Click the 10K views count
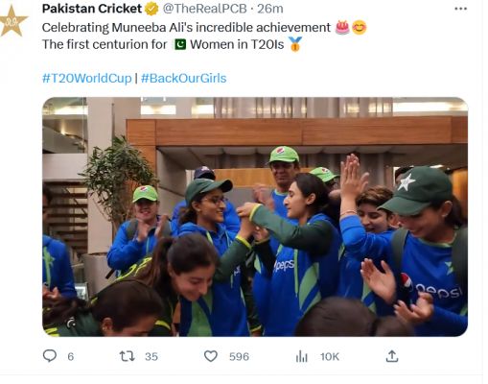 pos(330,356)
